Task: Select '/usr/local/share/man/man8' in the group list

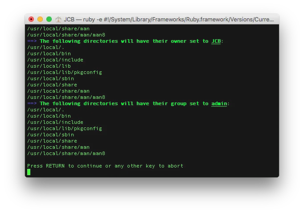Action: point(66,153)
